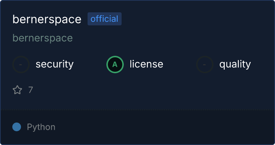This screenshot has height=145, width=275.
Task: Click the official badge
Action: (104, 19)
